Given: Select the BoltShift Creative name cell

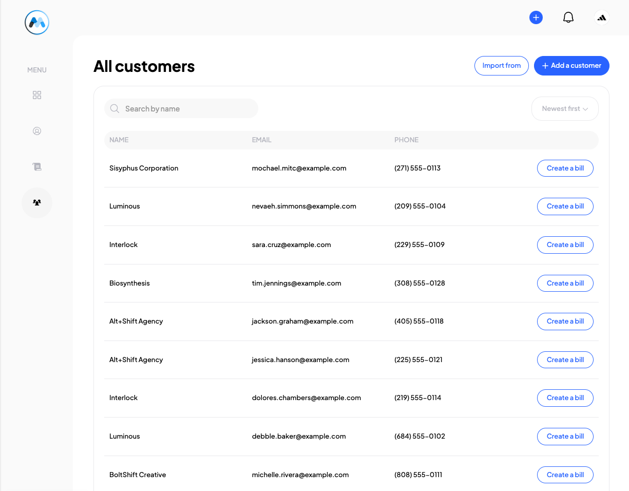Looking at the screenshot, I should [138, 475].
